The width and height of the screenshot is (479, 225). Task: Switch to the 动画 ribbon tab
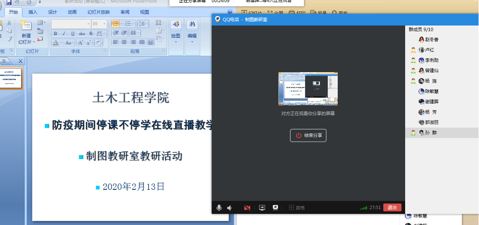click(x=73, y=12)
